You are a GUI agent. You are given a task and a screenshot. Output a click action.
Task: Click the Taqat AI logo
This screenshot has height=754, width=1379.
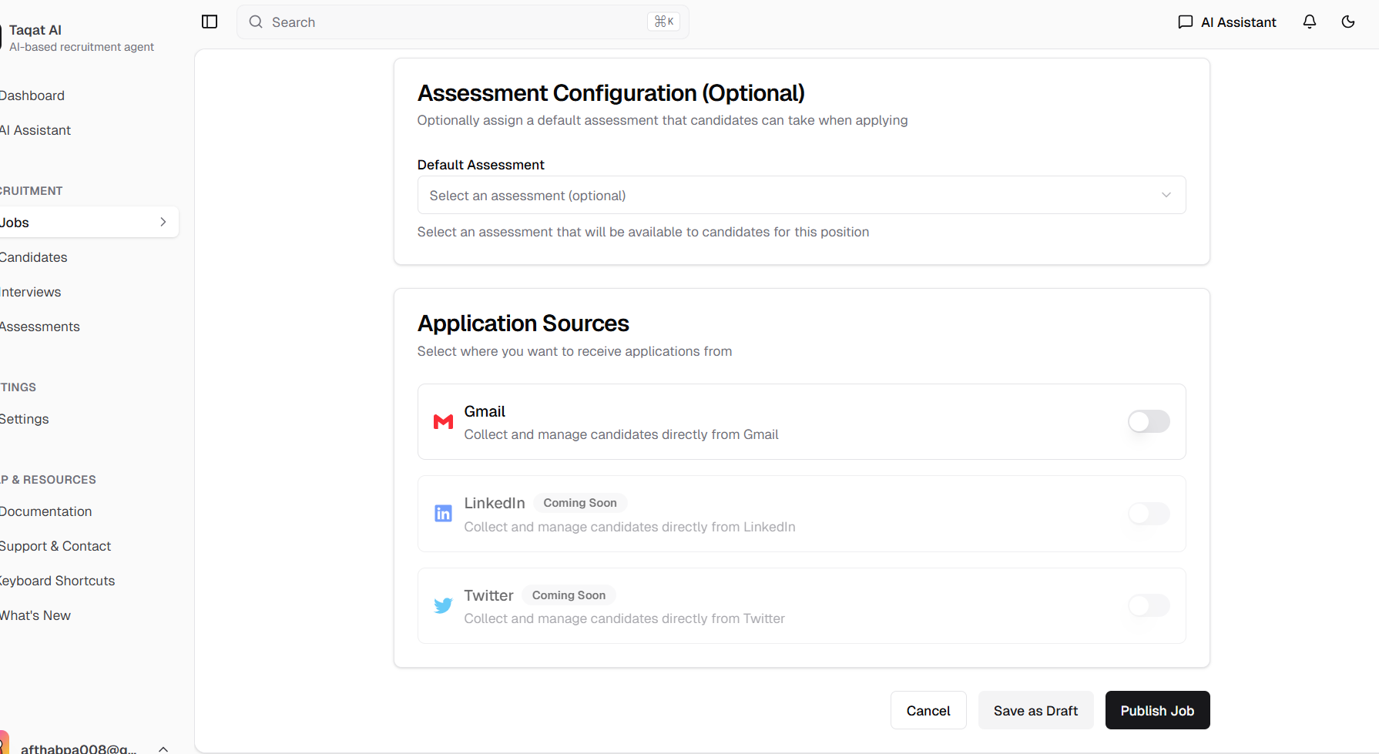(x=35, y=29)
